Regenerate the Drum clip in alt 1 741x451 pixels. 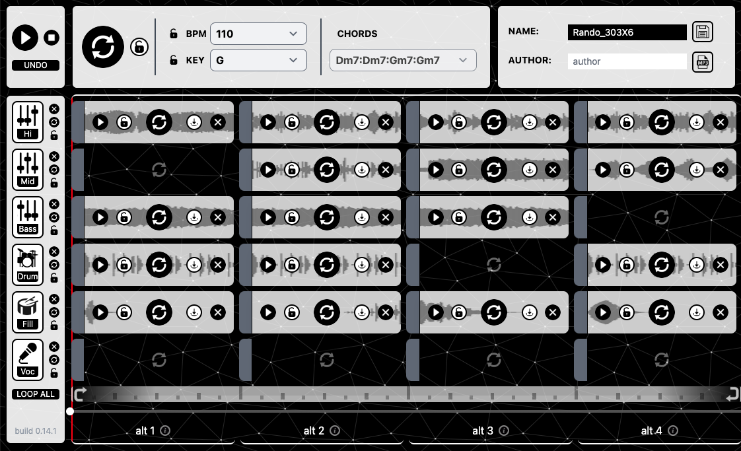[x=159, y=265]
